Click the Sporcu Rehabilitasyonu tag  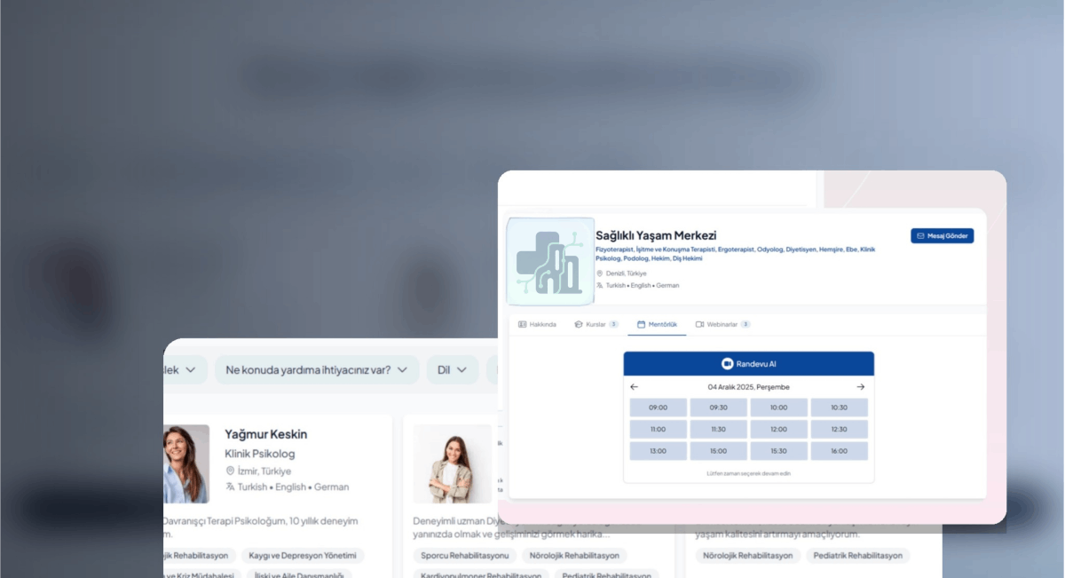(461, 556)
